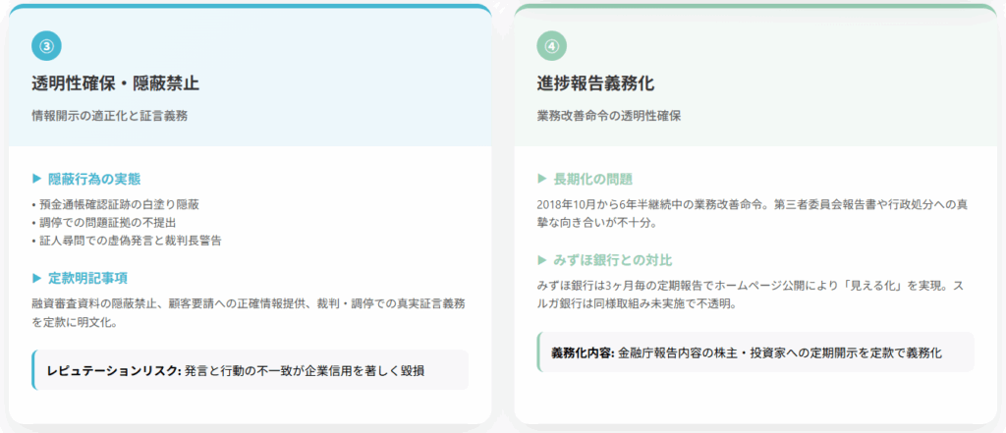Click the 定款明記事項 section title
Viewport: 1006px width, 433px height.
click(87, 278)
